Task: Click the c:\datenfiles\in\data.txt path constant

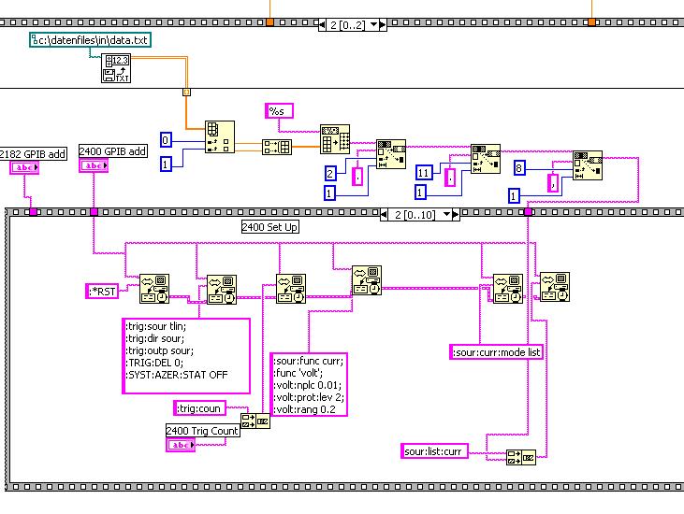Action: (x=91, y=40)
